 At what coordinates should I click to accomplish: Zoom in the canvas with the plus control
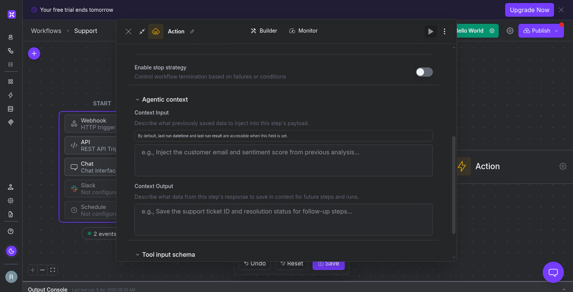pos(33,270)
